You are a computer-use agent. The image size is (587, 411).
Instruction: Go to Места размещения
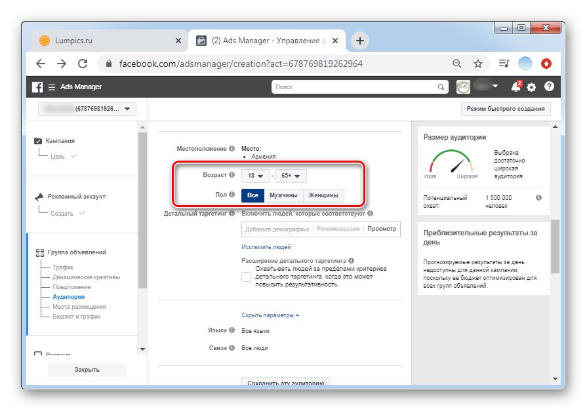(79, 306)
